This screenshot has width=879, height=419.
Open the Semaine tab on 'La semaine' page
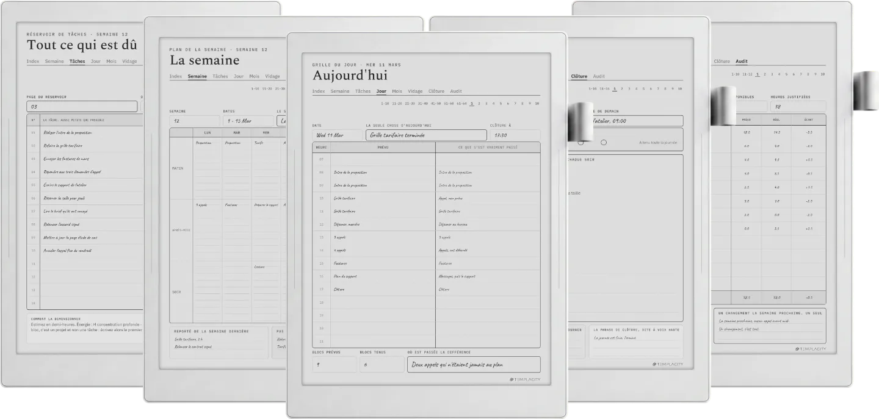[197, 77]
